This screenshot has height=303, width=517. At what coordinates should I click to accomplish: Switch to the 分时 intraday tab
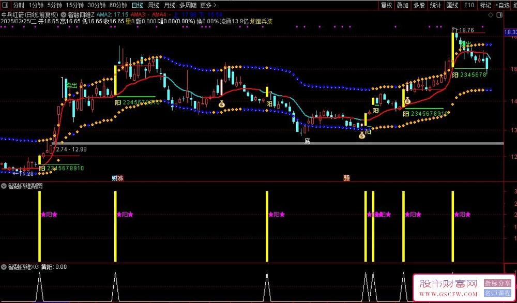[x=19, y=5]
